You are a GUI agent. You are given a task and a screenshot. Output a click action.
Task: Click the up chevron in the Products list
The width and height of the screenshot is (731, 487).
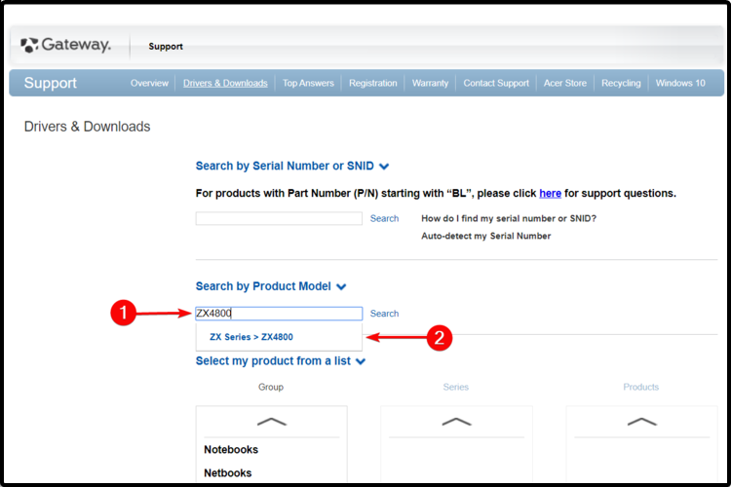pyautogui.click(x=642, y=422)
